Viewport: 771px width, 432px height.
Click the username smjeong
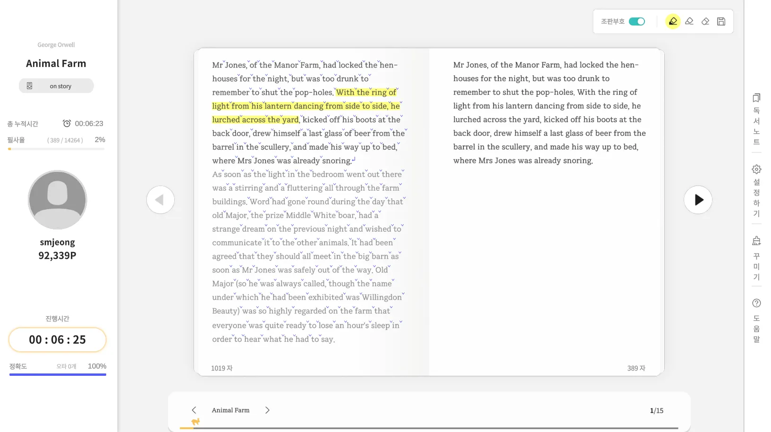(57, 242)
